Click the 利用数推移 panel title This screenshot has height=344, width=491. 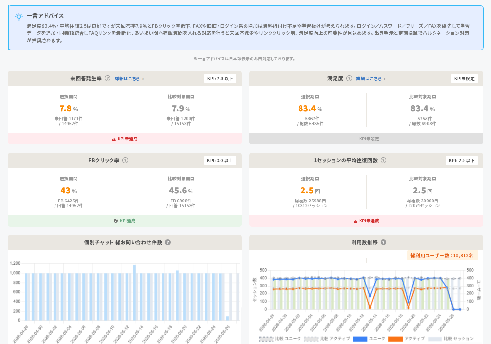364,242
